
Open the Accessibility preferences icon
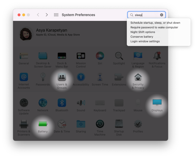tap(81, 77)
